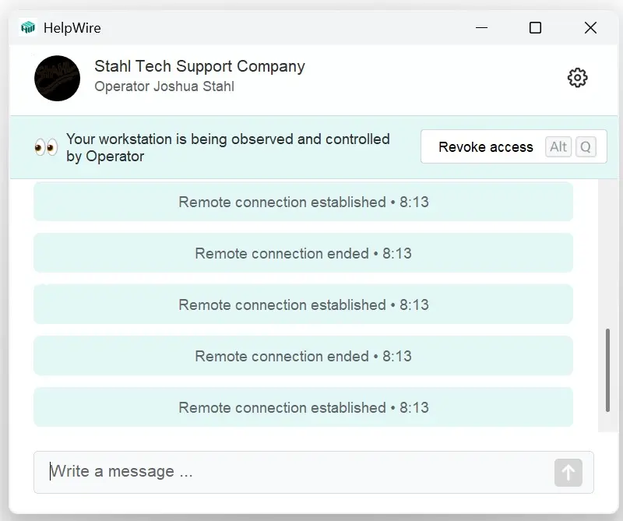Click the Alt key hint badge
The width and height of the screenshot is (623, 521).
(x=558, y=147)
